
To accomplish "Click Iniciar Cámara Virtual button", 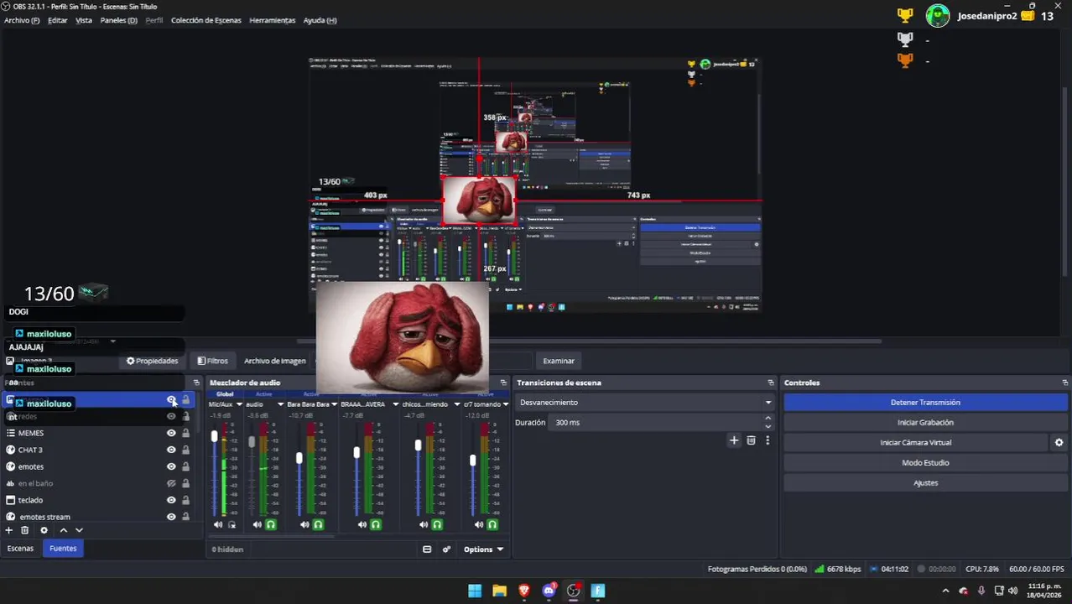I will [915, 443].
